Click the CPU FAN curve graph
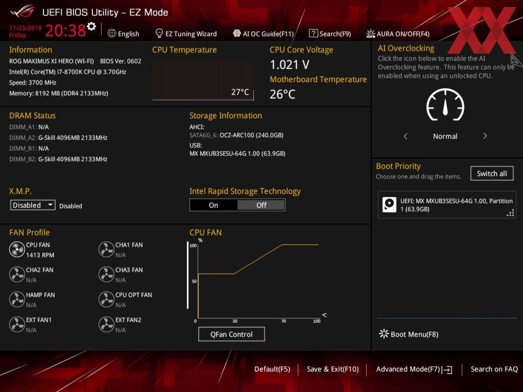The width and height of the screenshot is (523, 392). tap(258, 281)
